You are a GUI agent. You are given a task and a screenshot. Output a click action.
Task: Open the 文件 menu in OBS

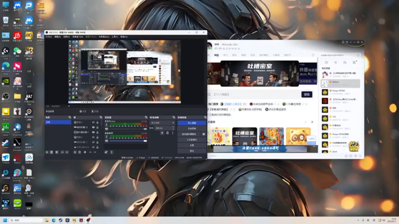click(x=48, y=37)
